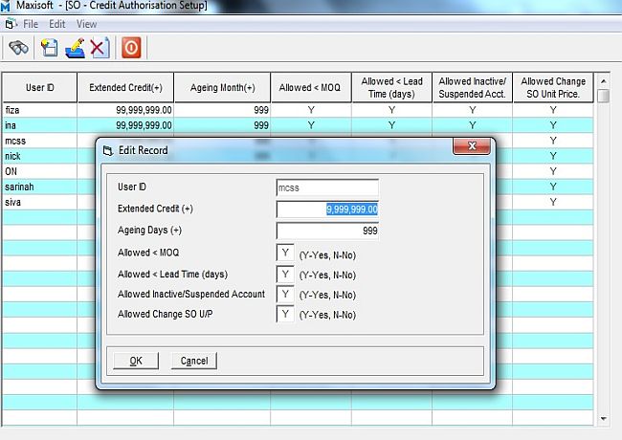This screenshot has height=440, width=622.
Task: Click the red power exit icon
Action: click(132, 47)
